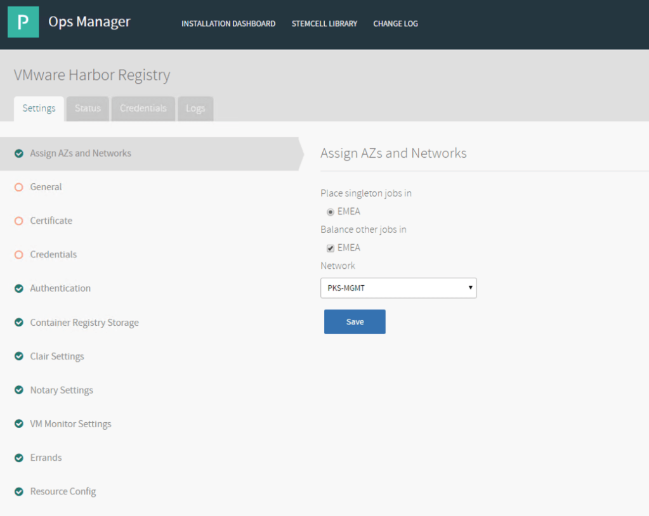View the Change Log
The image size is (649, 516).
[x=395, y=23]
